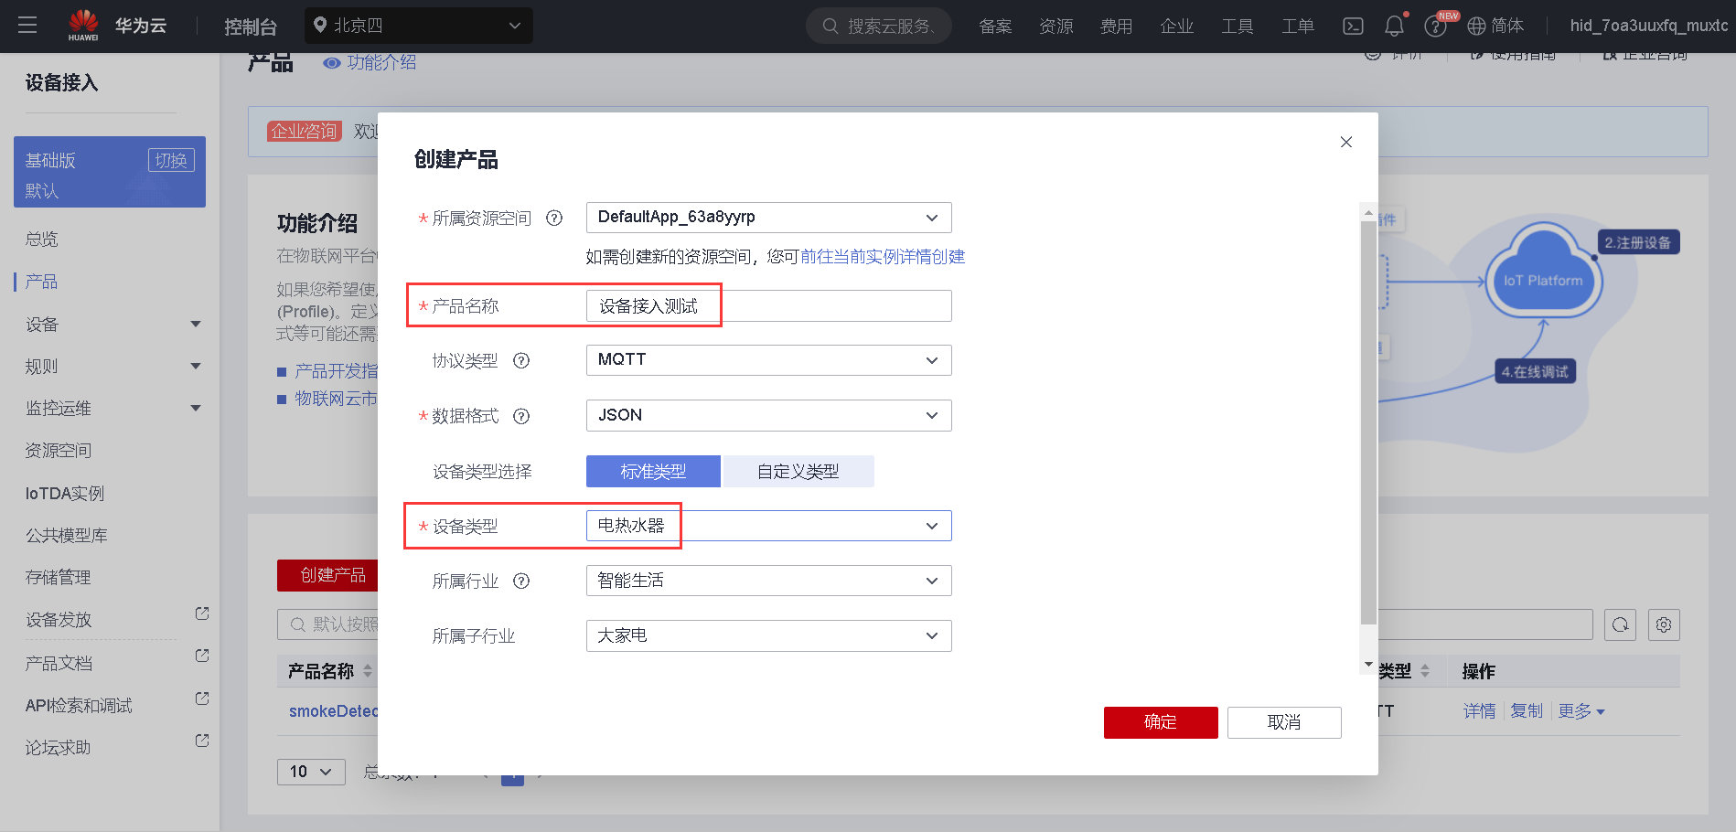This screenshot has width=1736, height=832.
Task: Open 详情 for smokeDetector row
Action: tap(1480, 711)
